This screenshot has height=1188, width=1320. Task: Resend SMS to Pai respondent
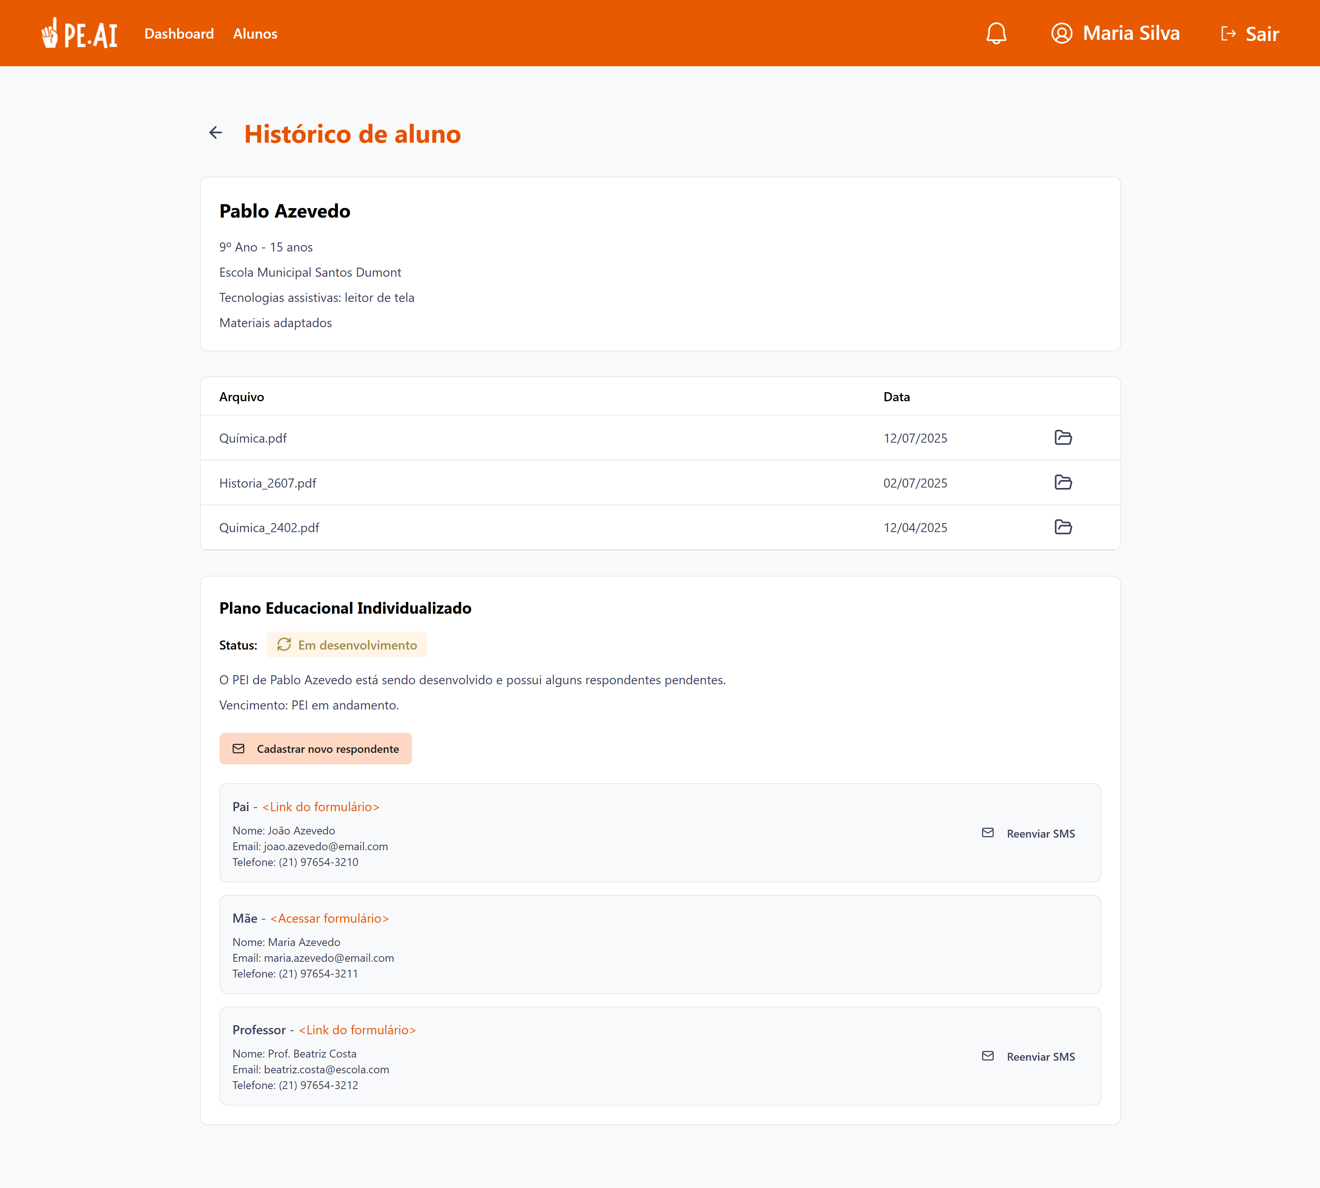click(x=1029, y=834)
